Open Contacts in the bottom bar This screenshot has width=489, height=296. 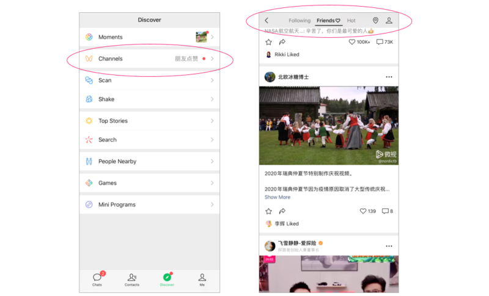[132, 280]
